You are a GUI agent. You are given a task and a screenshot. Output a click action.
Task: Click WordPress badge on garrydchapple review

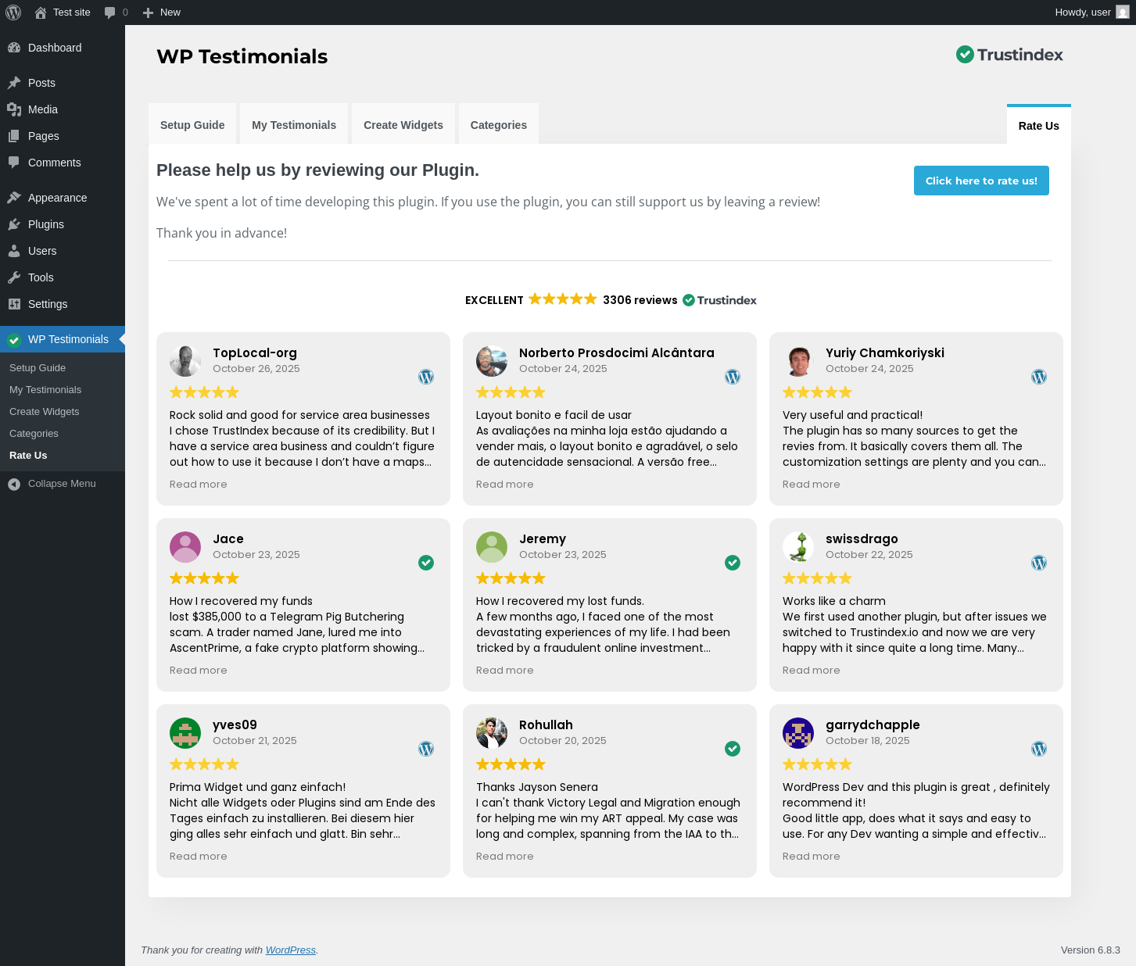click(x=1039, y=749)
